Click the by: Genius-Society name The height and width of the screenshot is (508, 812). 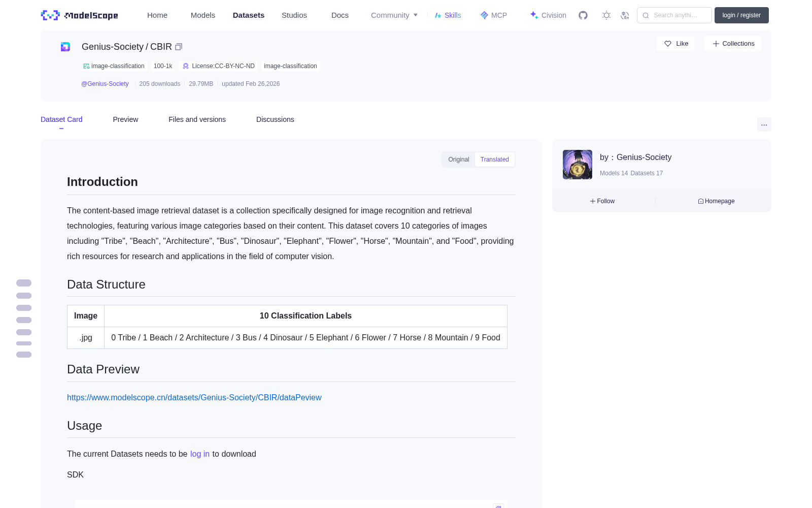635,157
